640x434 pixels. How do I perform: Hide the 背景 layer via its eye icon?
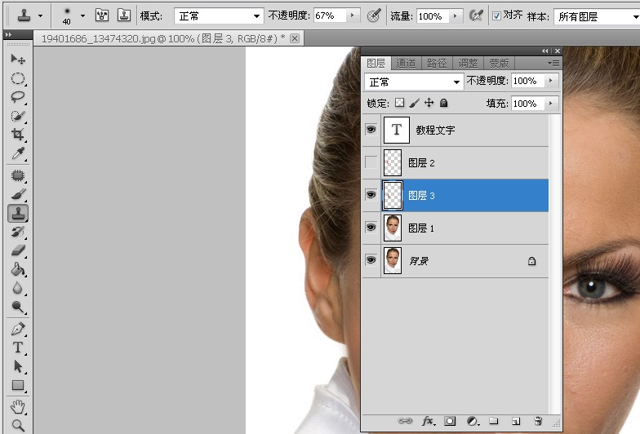[371, 259]
